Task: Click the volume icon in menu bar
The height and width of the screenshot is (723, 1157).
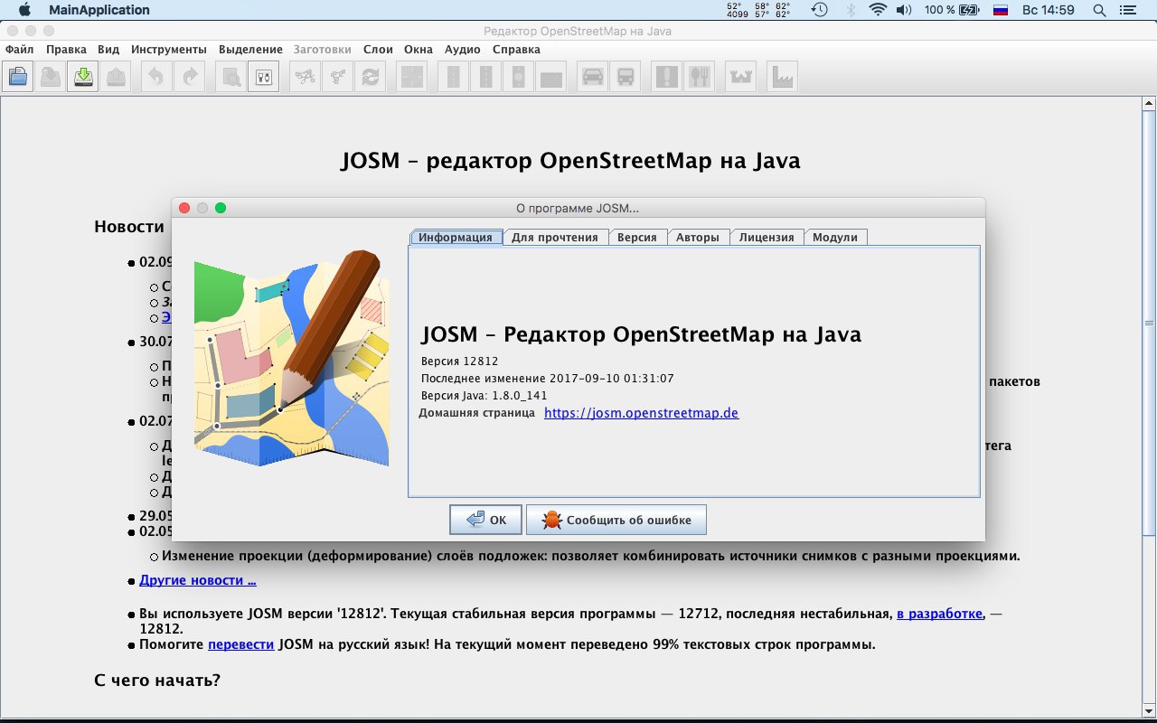Action: (x=903, y=10)
